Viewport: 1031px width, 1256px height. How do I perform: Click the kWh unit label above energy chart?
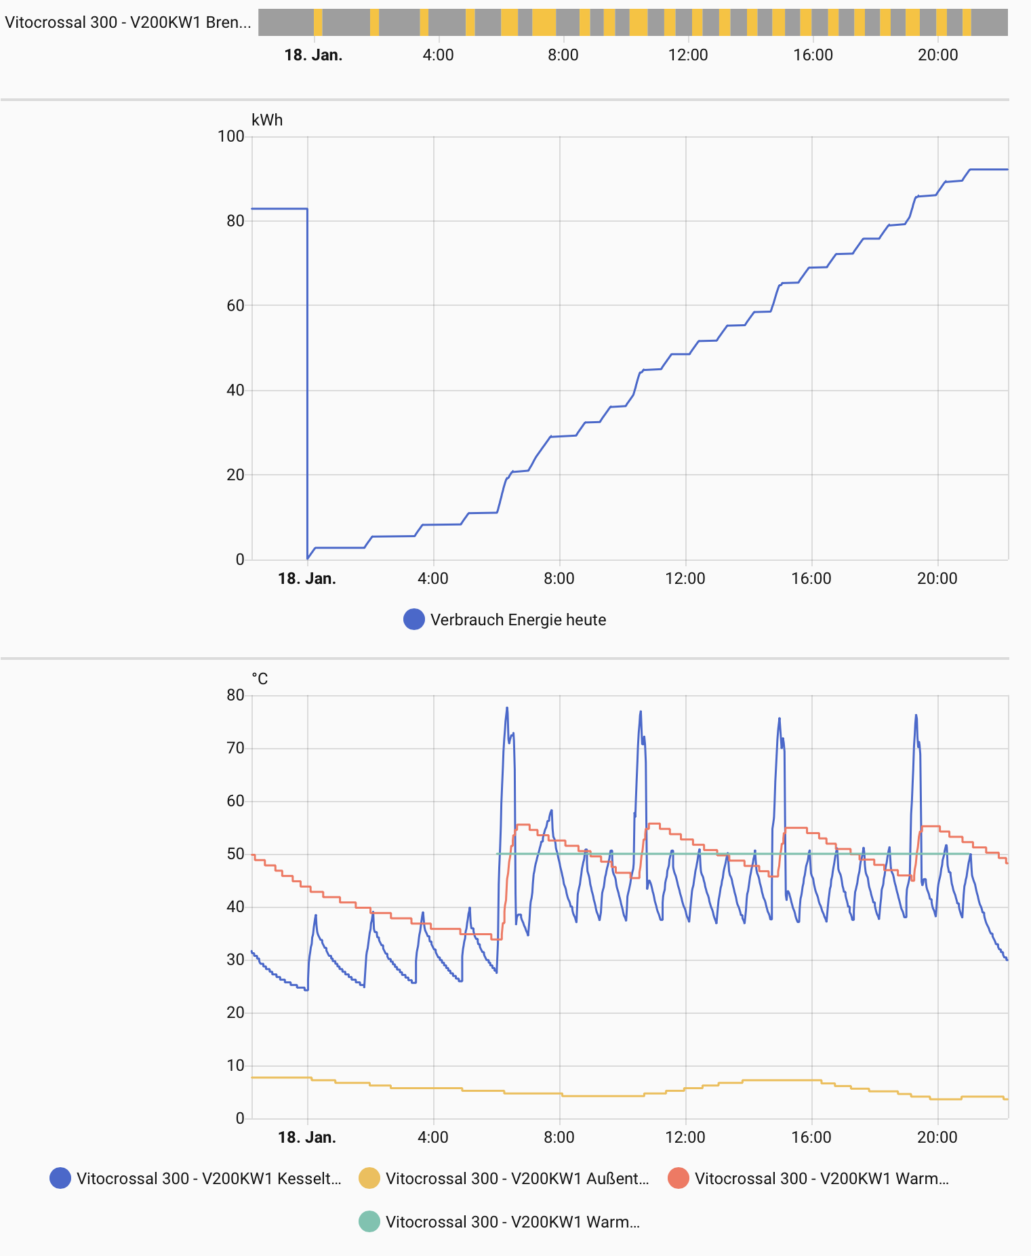tap(267, 120)
